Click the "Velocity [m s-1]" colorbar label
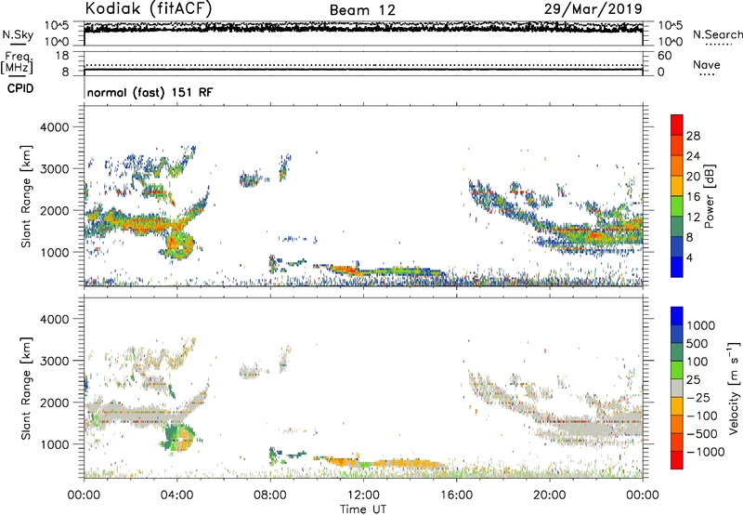This screenshot has height=515, width=743. pos(734,388)
